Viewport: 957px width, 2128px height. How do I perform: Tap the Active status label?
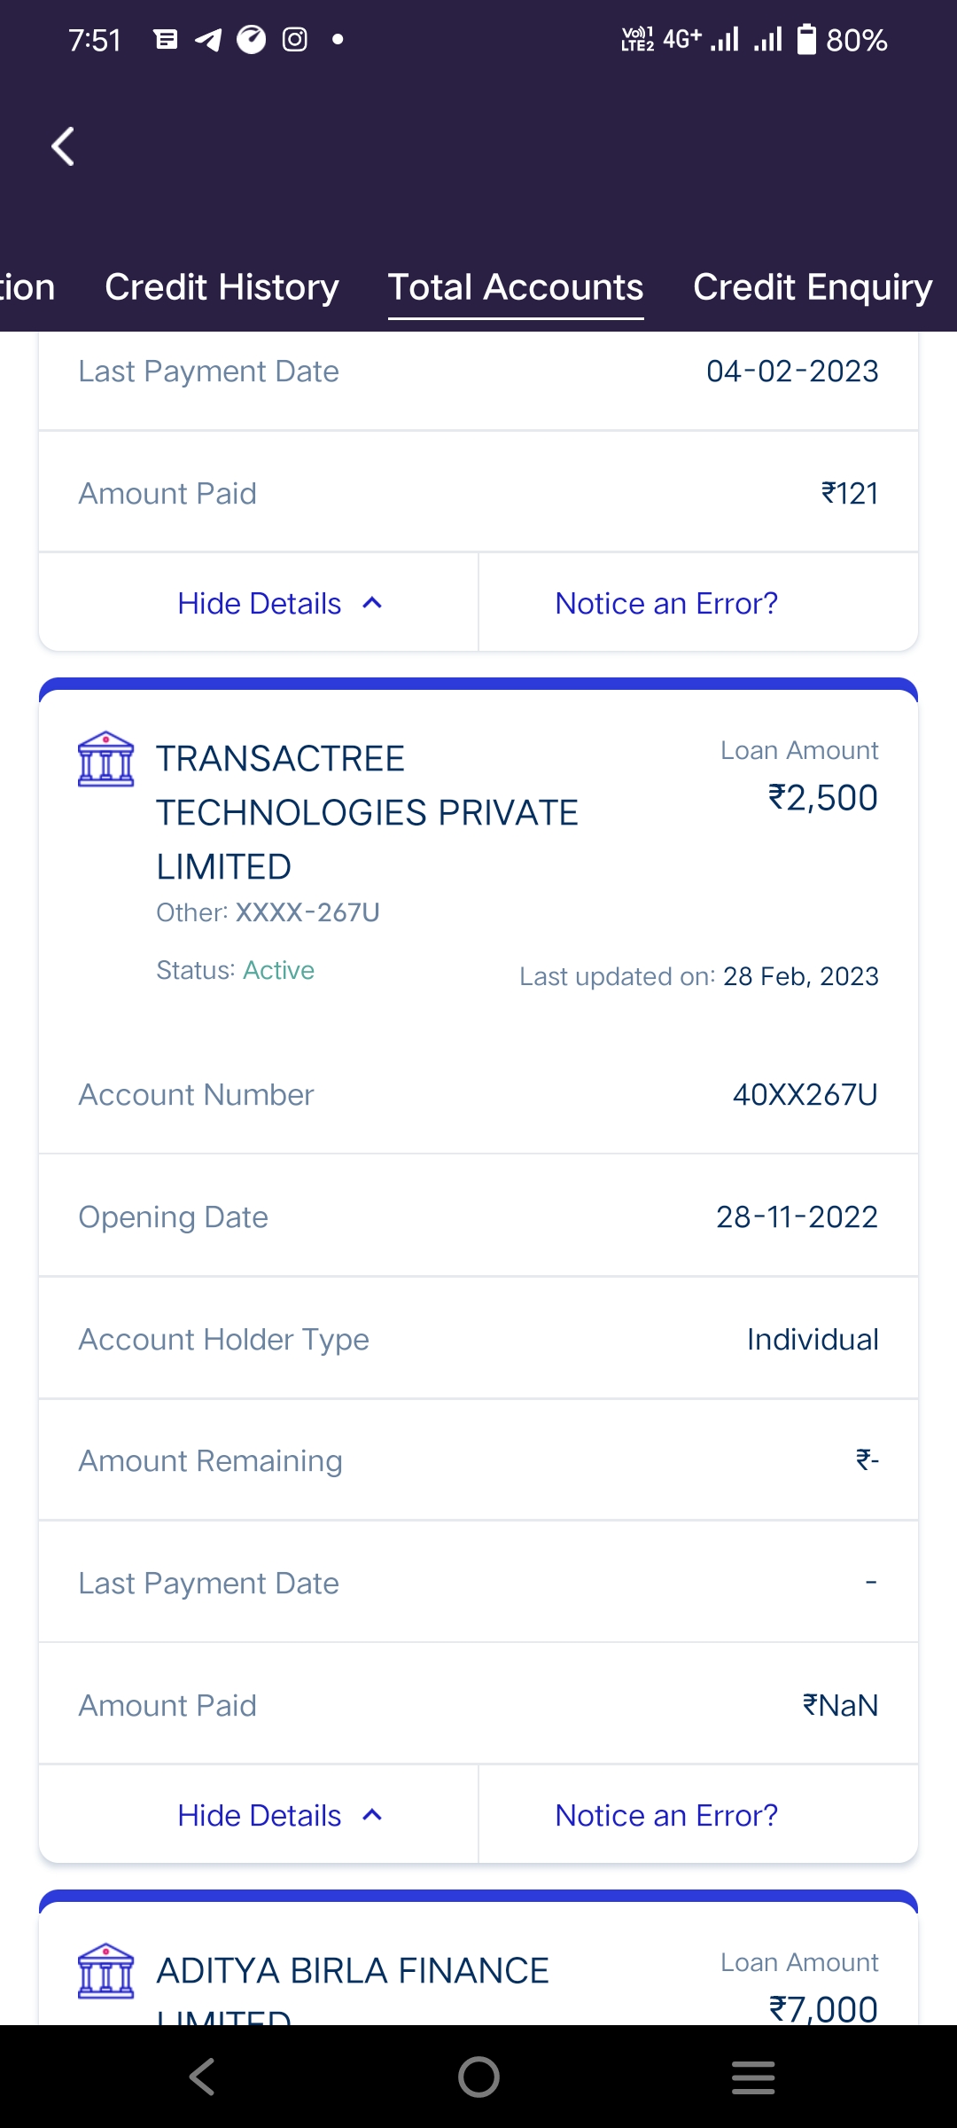point(279,970)
